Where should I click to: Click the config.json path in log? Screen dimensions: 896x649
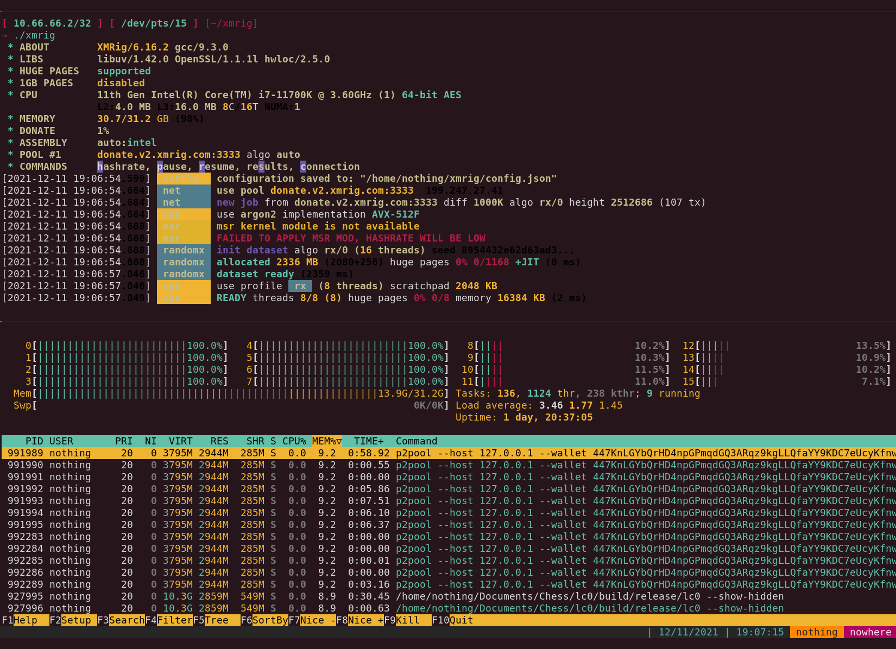pos(458,179)
